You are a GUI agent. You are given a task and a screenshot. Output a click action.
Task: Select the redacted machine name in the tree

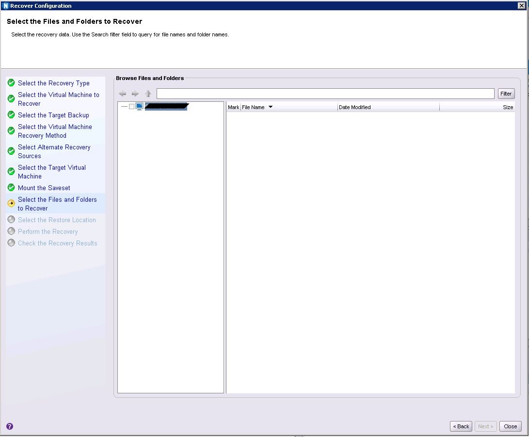166,107
